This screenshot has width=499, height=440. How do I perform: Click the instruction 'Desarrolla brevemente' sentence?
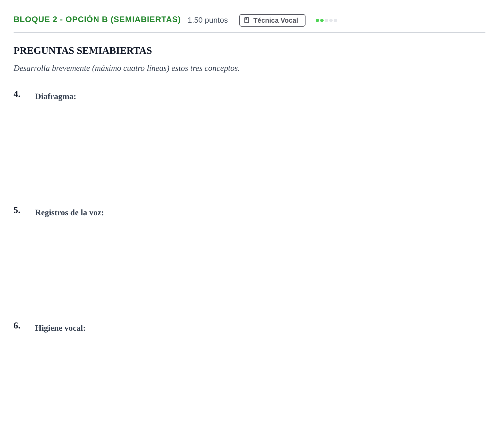click(x=126, y=68)
